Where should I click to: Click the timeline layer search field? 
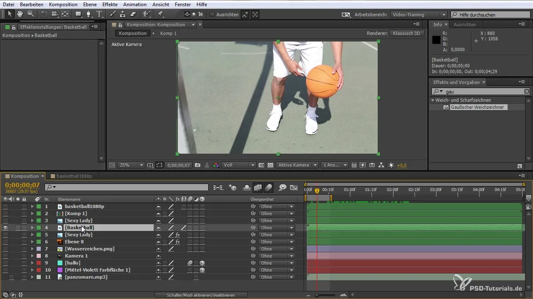pyautogui.click(x=127, y=187)
